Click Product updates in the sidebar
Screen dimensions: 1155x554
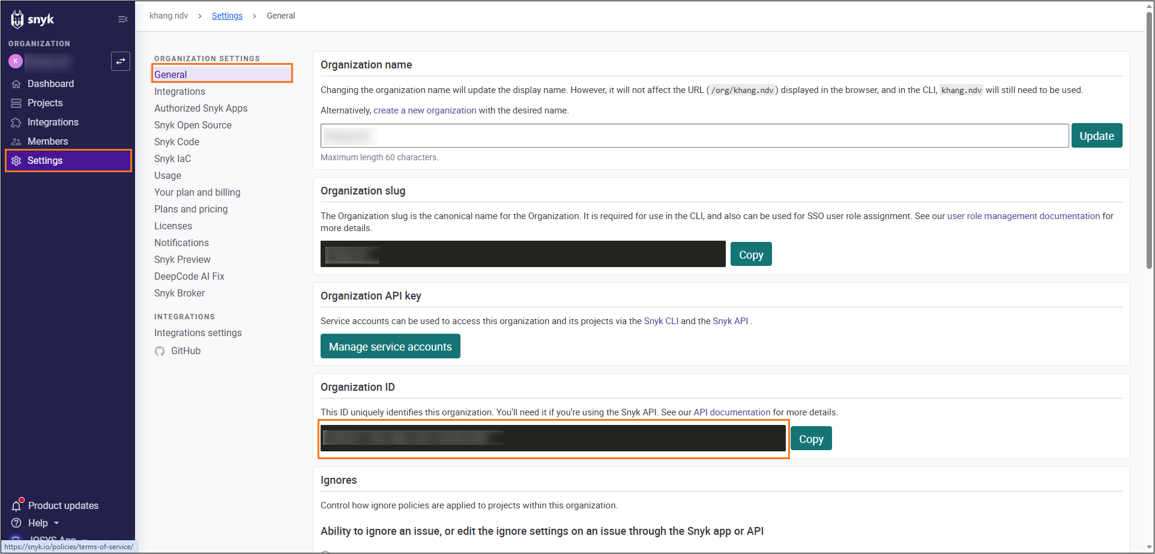click(63, 505)
